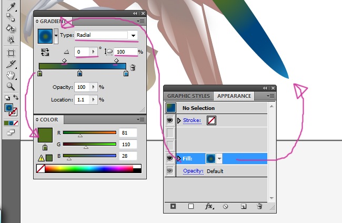Select the Eyedropper tool

[11, 6]
